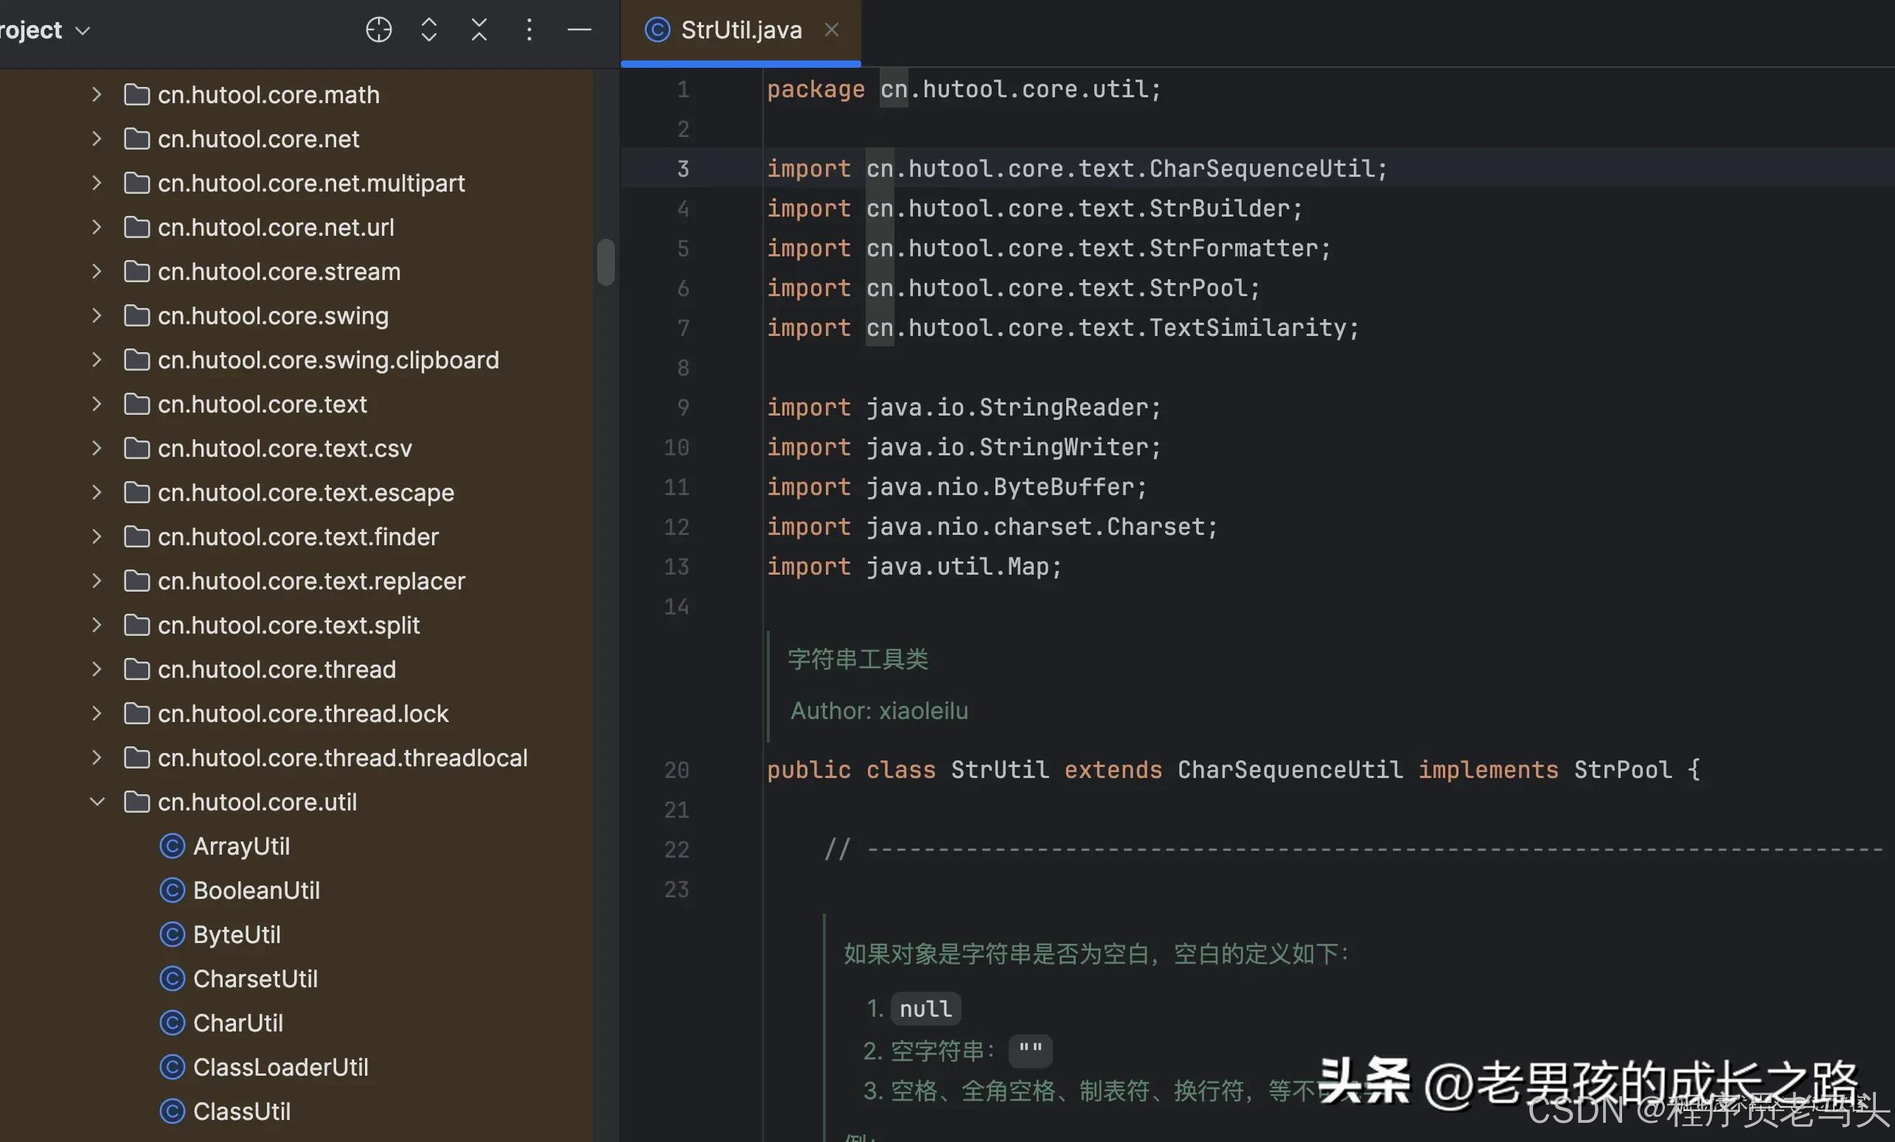Screen dimensions: 1895x1142
Task: Open the project panel options menu
Action: click(529, 30)
